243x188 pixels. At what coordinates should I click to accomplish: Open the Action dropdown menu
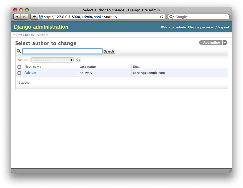pyautogui.click(x=52, y=60)
